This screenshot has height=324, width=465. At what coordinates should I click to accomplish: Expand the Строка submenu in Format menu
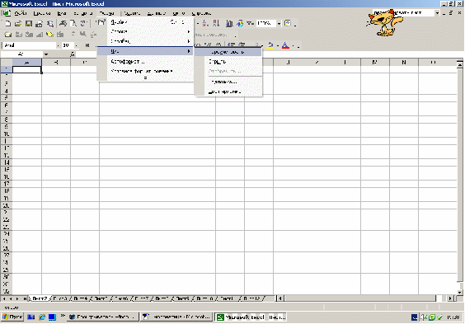(x=145, y=31)
